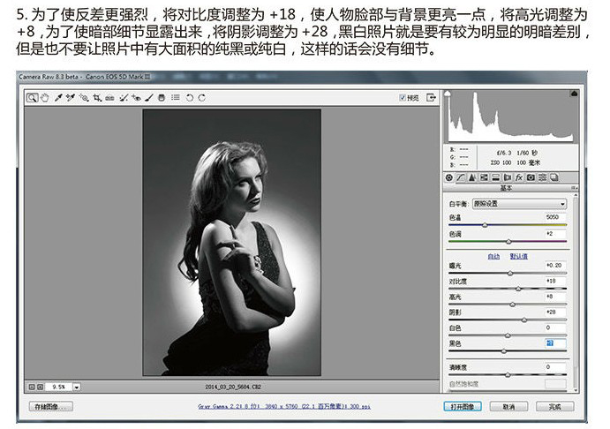Screen dimensions: 610x429
Task: Open the 白平衡 white balance dropdown
Action: [519, 203]
